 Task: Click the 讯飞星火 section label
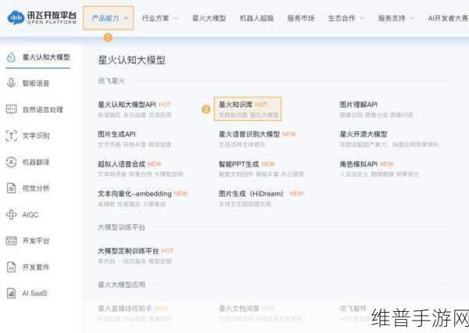[111, 81]
